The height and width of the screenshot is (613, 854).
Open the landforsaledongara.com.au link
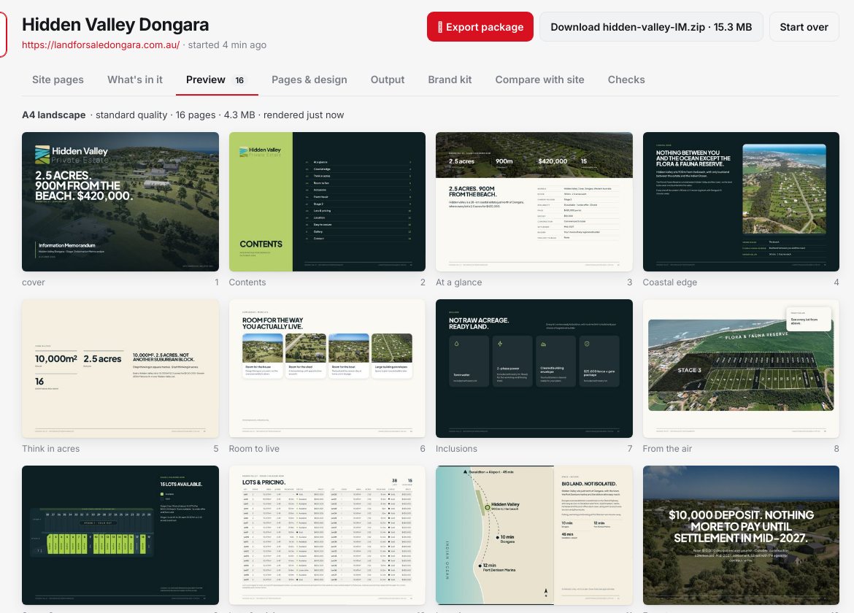coord(101,45)
